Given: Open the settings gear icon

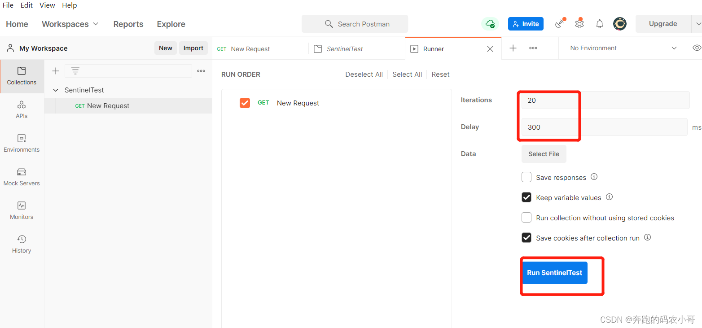Looking at the screenshot, I should (579, 24).
